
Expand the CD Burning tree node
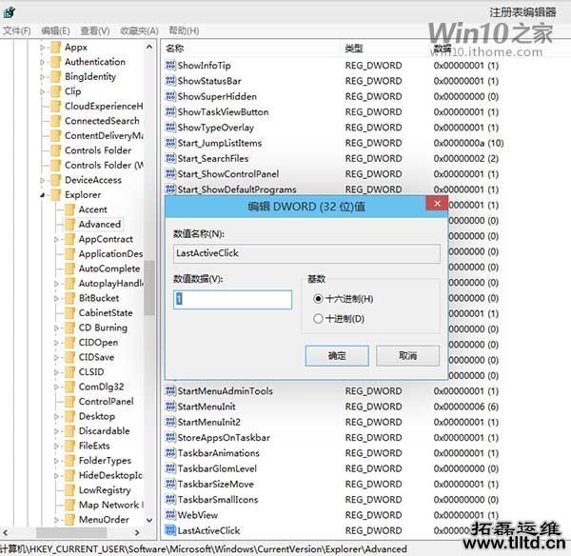coord(56,328)
